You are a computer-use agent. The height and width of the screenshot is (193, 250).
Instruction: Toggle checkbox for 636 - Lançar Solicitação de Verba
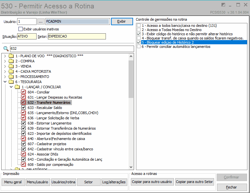point(23,118)
